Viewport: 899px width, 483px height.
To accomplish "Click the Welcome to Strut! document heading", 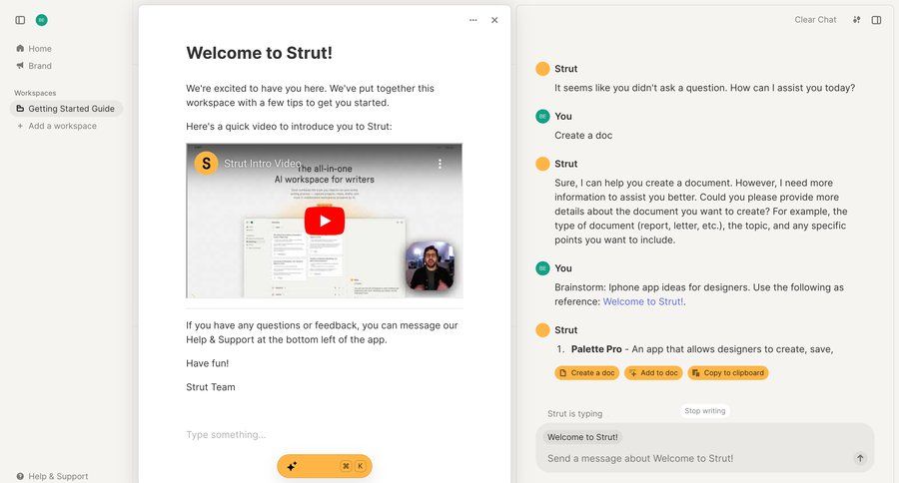I will [x=259, y=53].
